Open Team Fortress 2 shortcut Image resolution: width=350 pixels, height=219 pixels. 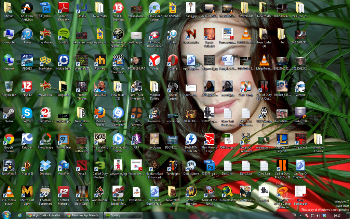tap(136, 113)
